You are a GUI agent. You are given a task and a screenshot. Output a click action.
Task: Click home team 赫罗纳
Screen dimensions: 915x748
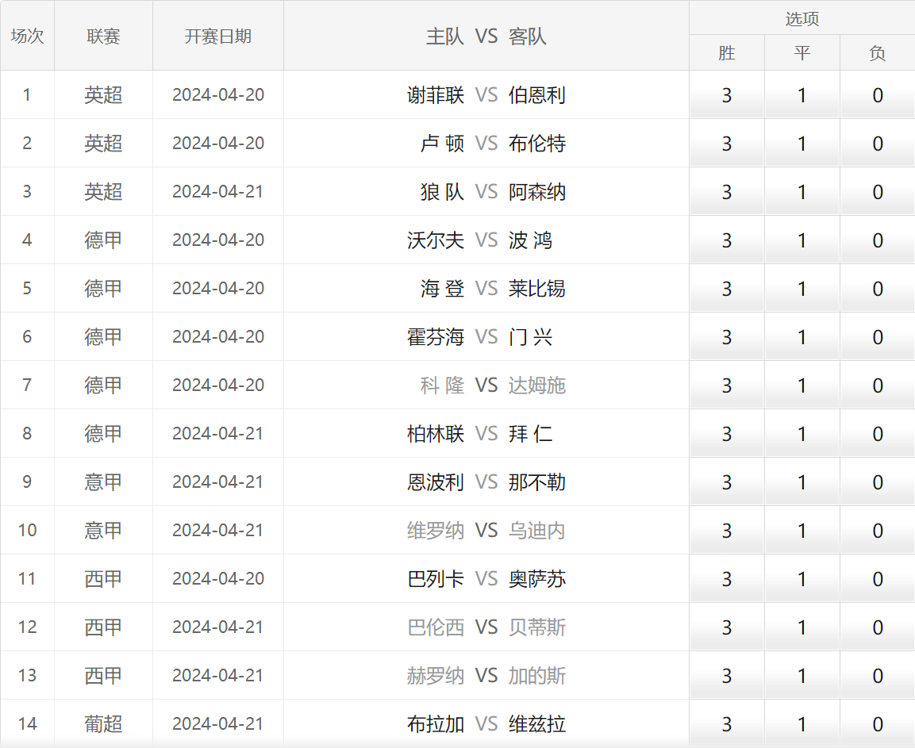436,677
